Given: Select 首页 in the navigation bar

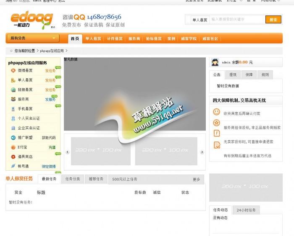Looking at the screenshot, I should pos(75,38).
